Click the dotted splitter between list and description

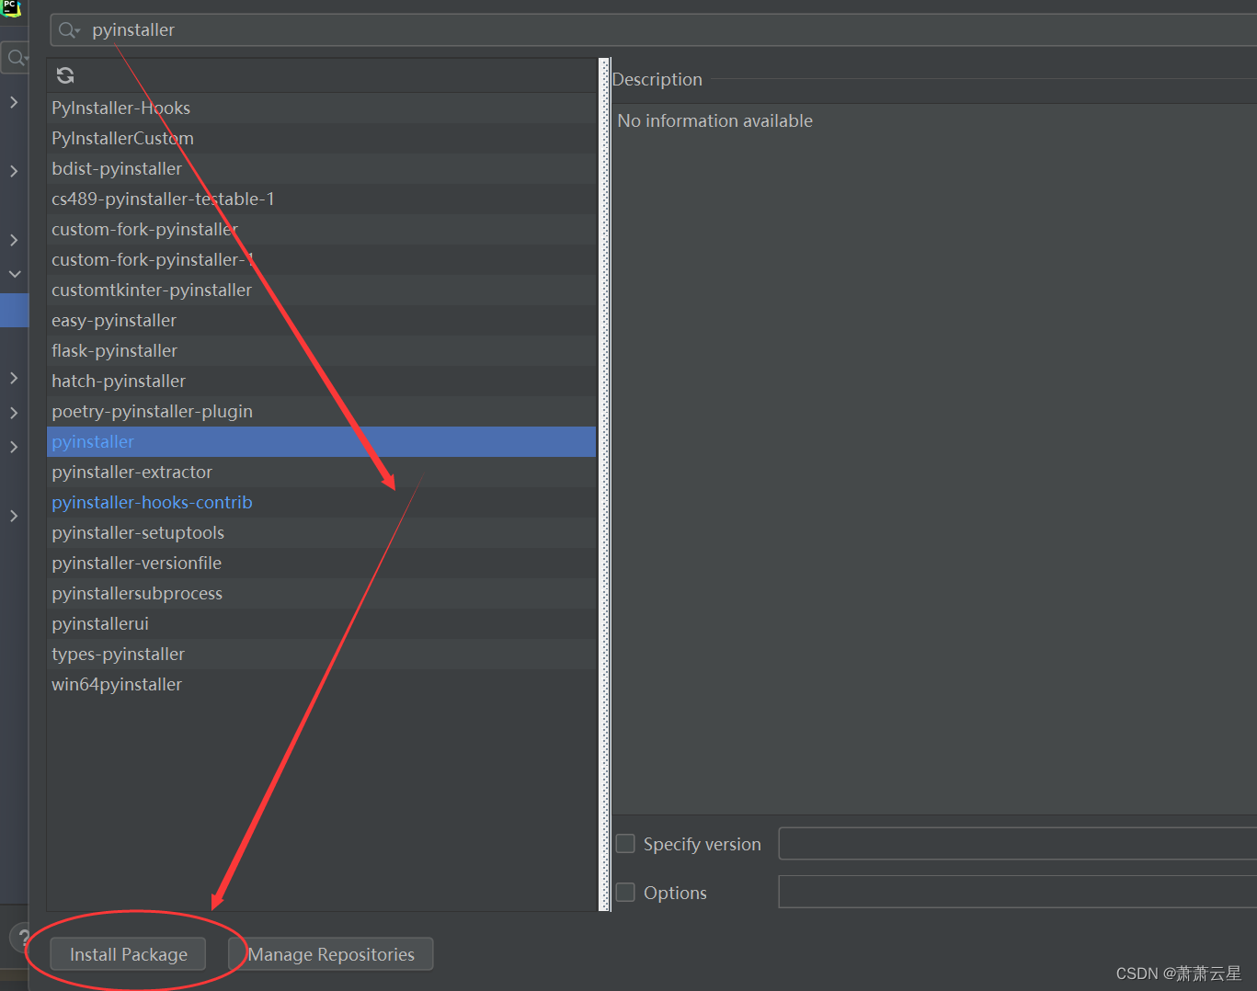pyautogui.click(x=604, y=484)
